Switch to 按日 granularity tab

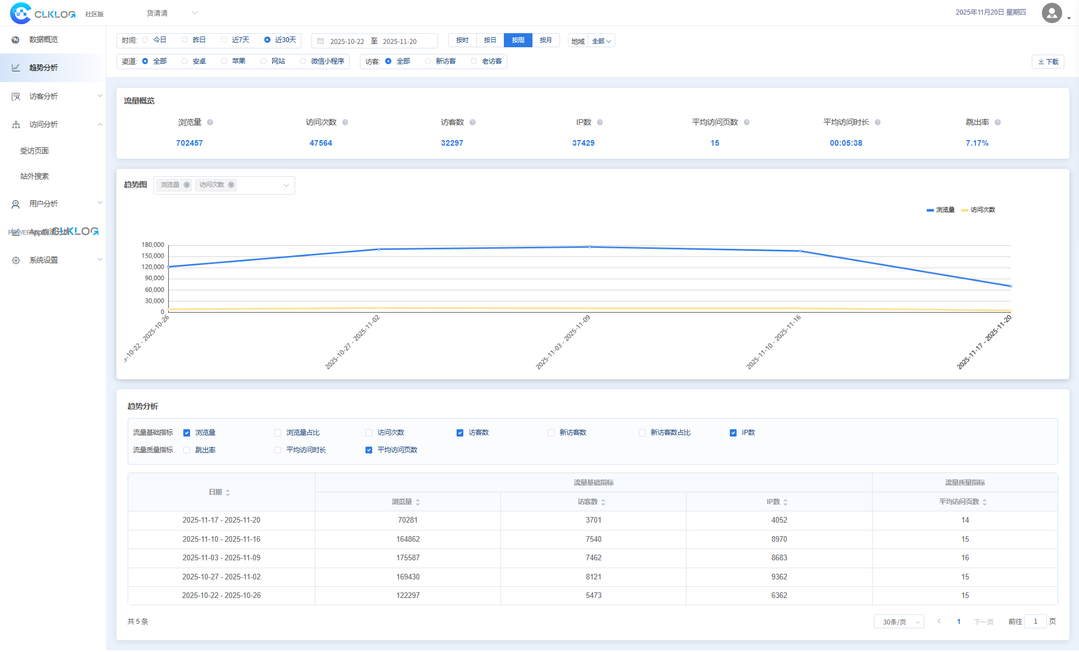pos(490,41)
